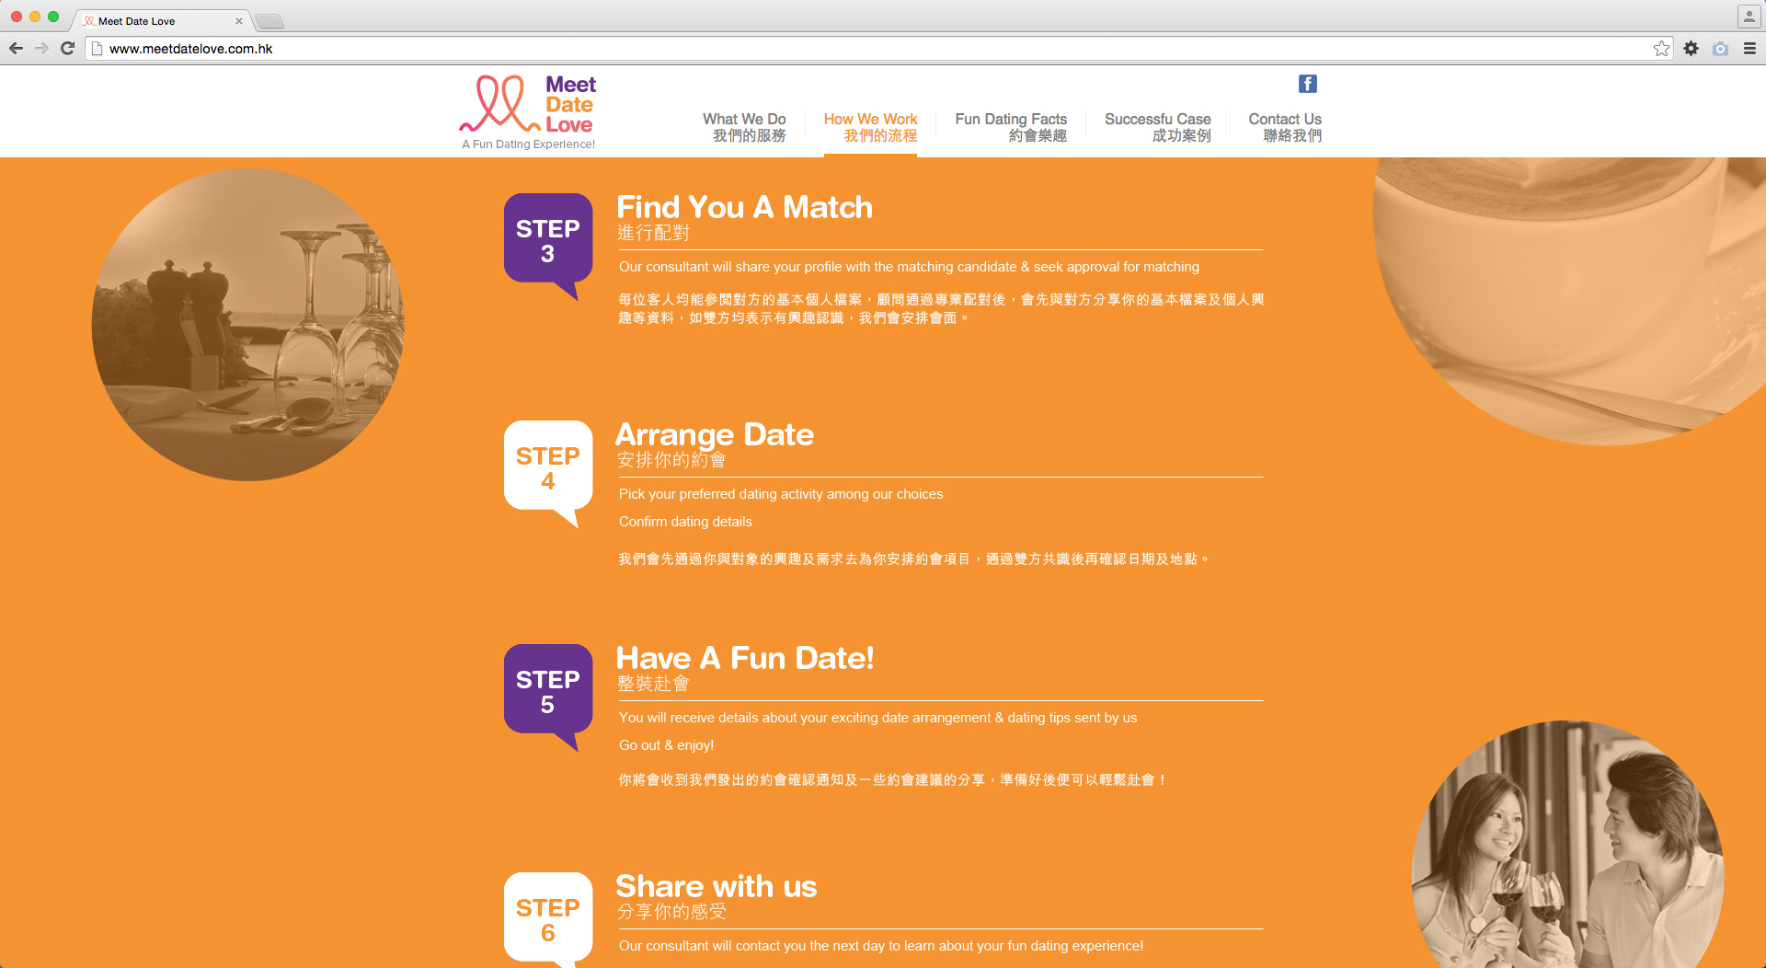This screenshot has height=968, width=1766.
Task: Go to Fun Dating Facts
Action: [x=1011, y=127]
